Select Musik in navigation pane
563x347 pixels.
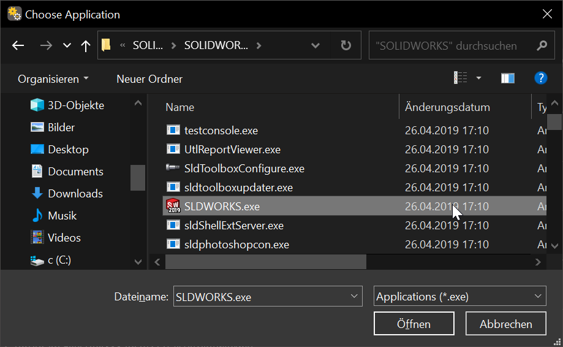click(54, 216)
